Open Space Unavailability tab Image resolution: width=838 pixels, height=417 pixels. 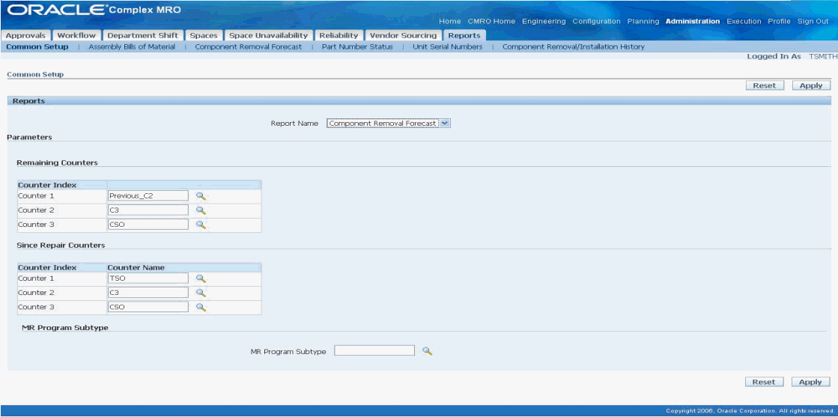tap(268, 35)
